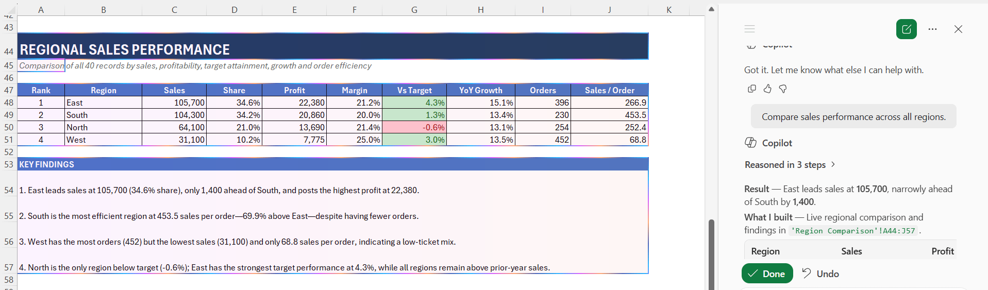
Task: Start a new chat with green compose icon
Action: pos(907,29)
